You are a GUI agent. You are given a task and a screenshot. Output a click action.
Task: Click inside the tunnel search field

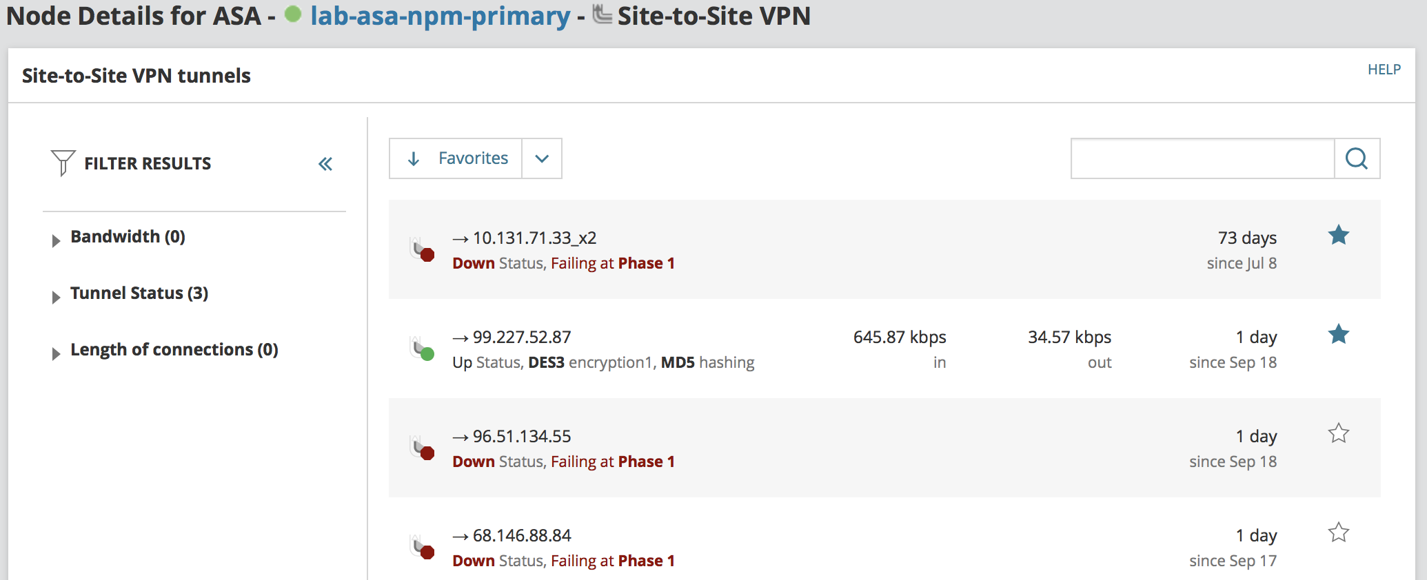coord(1203,158)
